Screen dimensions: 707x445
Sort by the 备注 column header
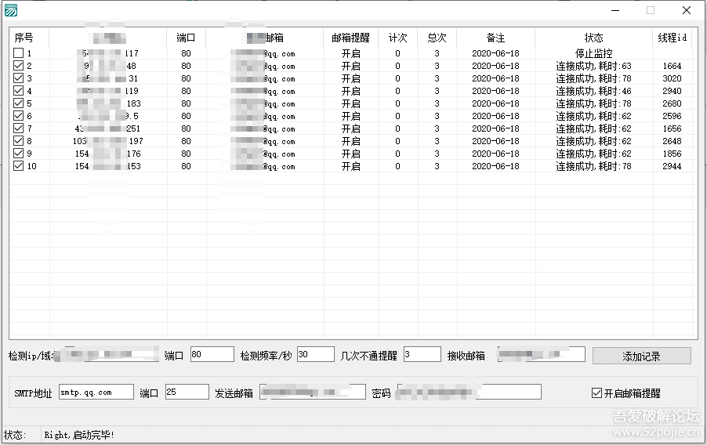pos(496,38)
